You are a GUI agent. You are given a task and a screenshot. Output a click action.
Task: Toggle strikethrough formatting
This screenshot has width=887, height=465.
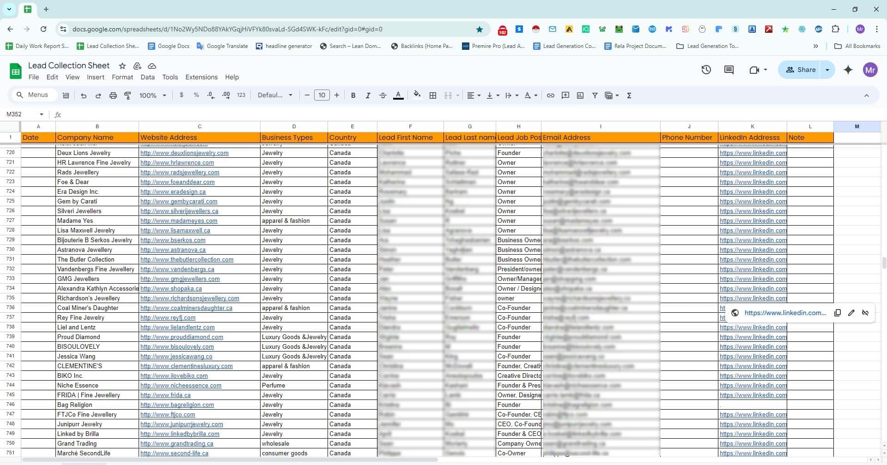[383, 95]
